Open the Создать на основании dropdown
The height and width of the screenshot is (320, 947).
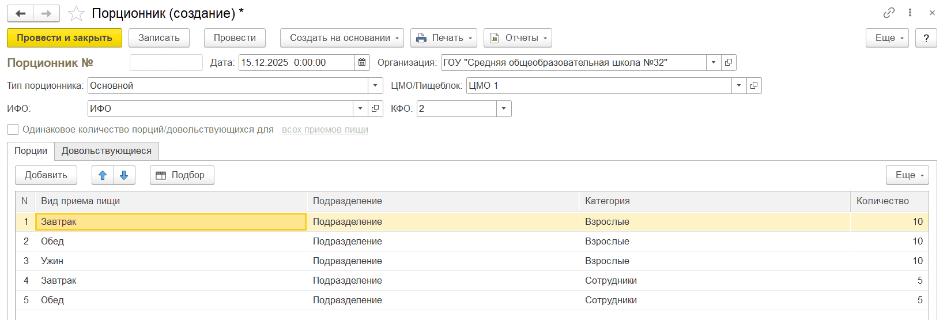pyautogui.click(x=342, y=38)
